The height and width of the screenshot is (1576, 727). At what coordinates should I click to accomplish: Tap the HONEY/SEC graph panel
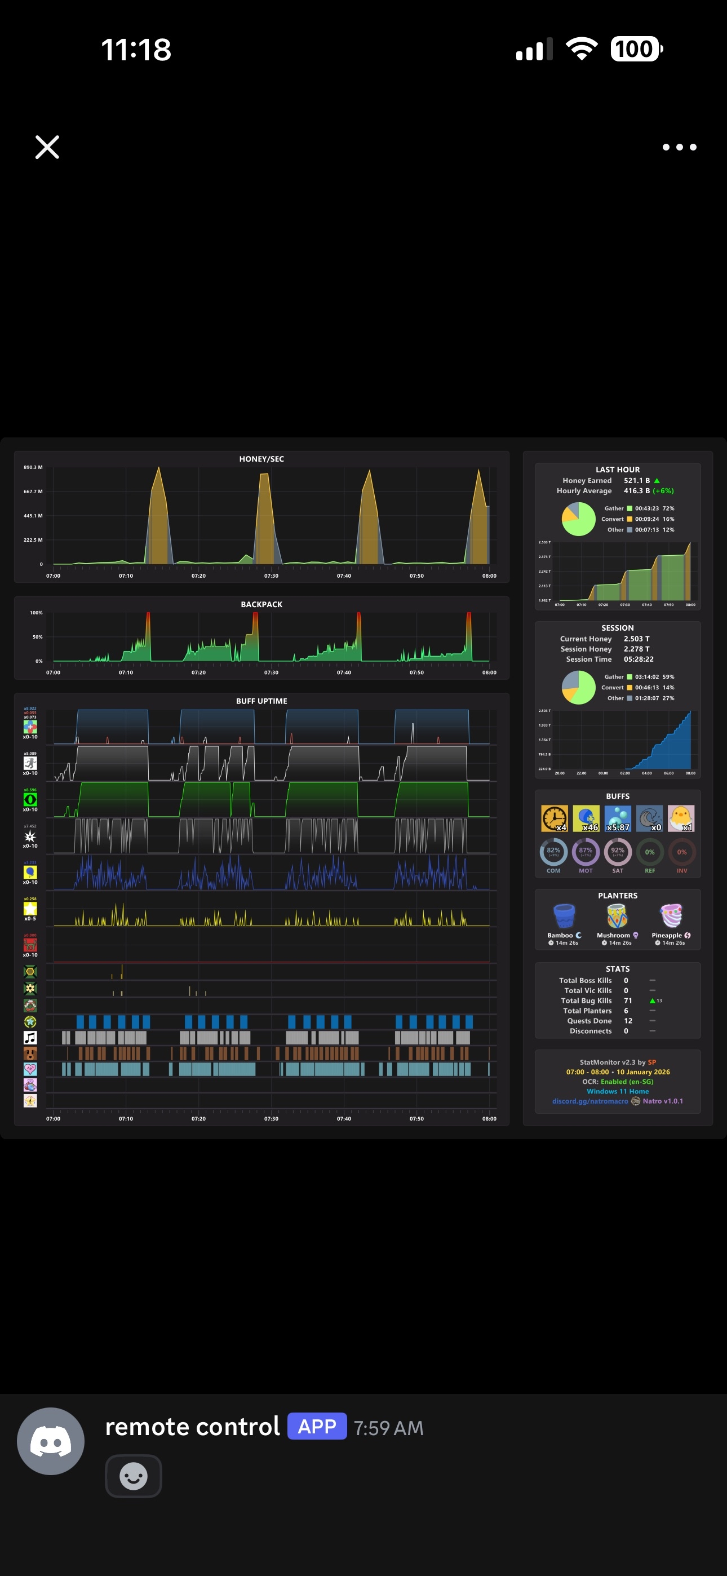[261, 517]
